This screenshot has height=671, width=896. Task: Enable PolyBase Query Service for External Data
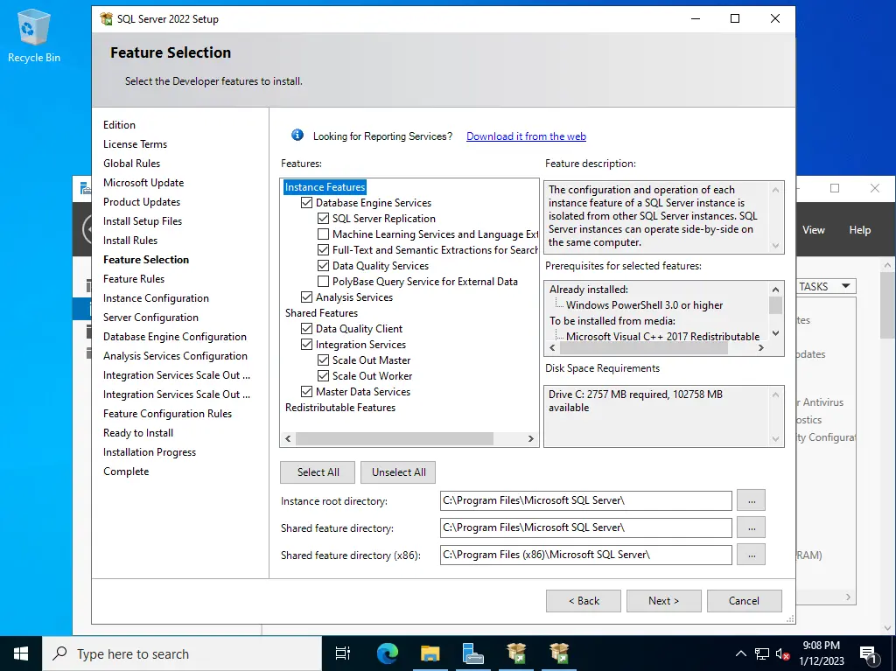point(324,281)
